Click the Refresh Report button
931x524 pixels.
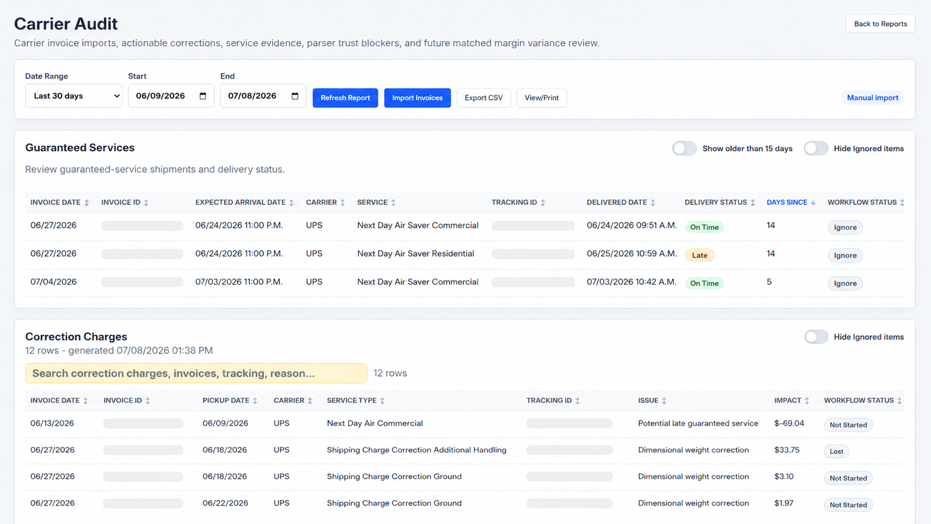coord(345,98)
